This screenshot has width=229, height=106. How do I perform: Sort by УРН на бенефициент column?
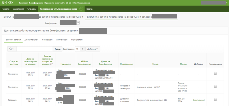coord(84,63)
